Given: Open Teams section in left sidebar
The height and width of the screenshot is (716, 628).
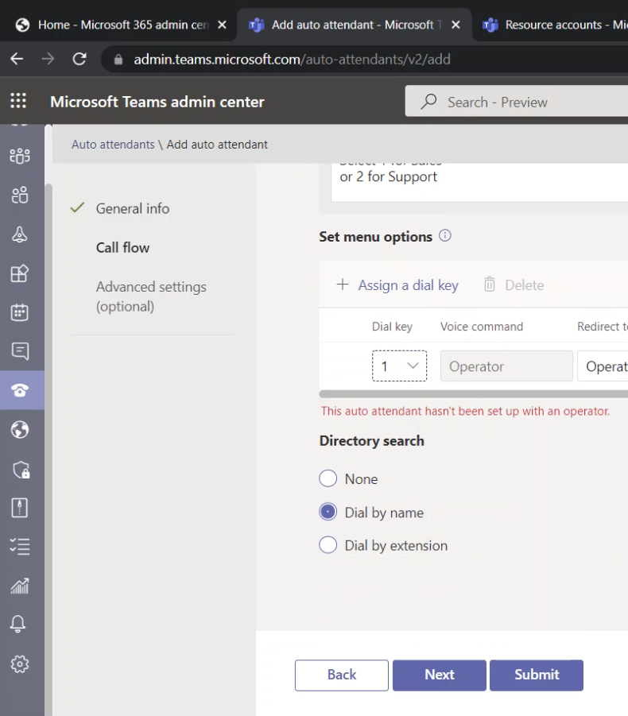Looking at the screenshot, I should 20,156.
